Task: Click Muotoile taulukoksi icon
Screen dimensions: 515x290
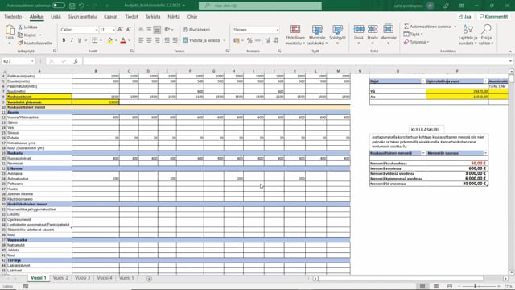Action: coord(317,35)
